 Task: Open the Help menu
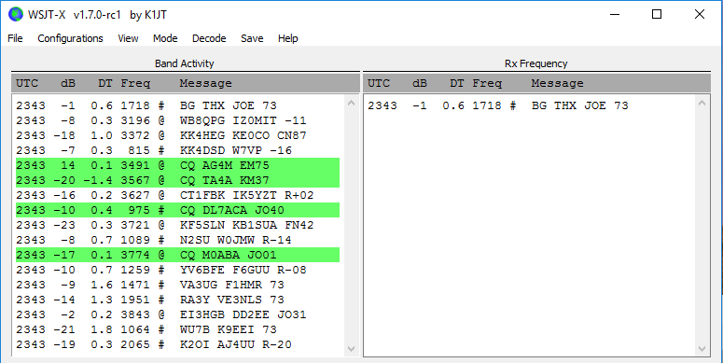pos(287,38)
